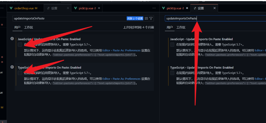Focus right settings search field updateImportsOnPaste

click(x=216, y=18)
